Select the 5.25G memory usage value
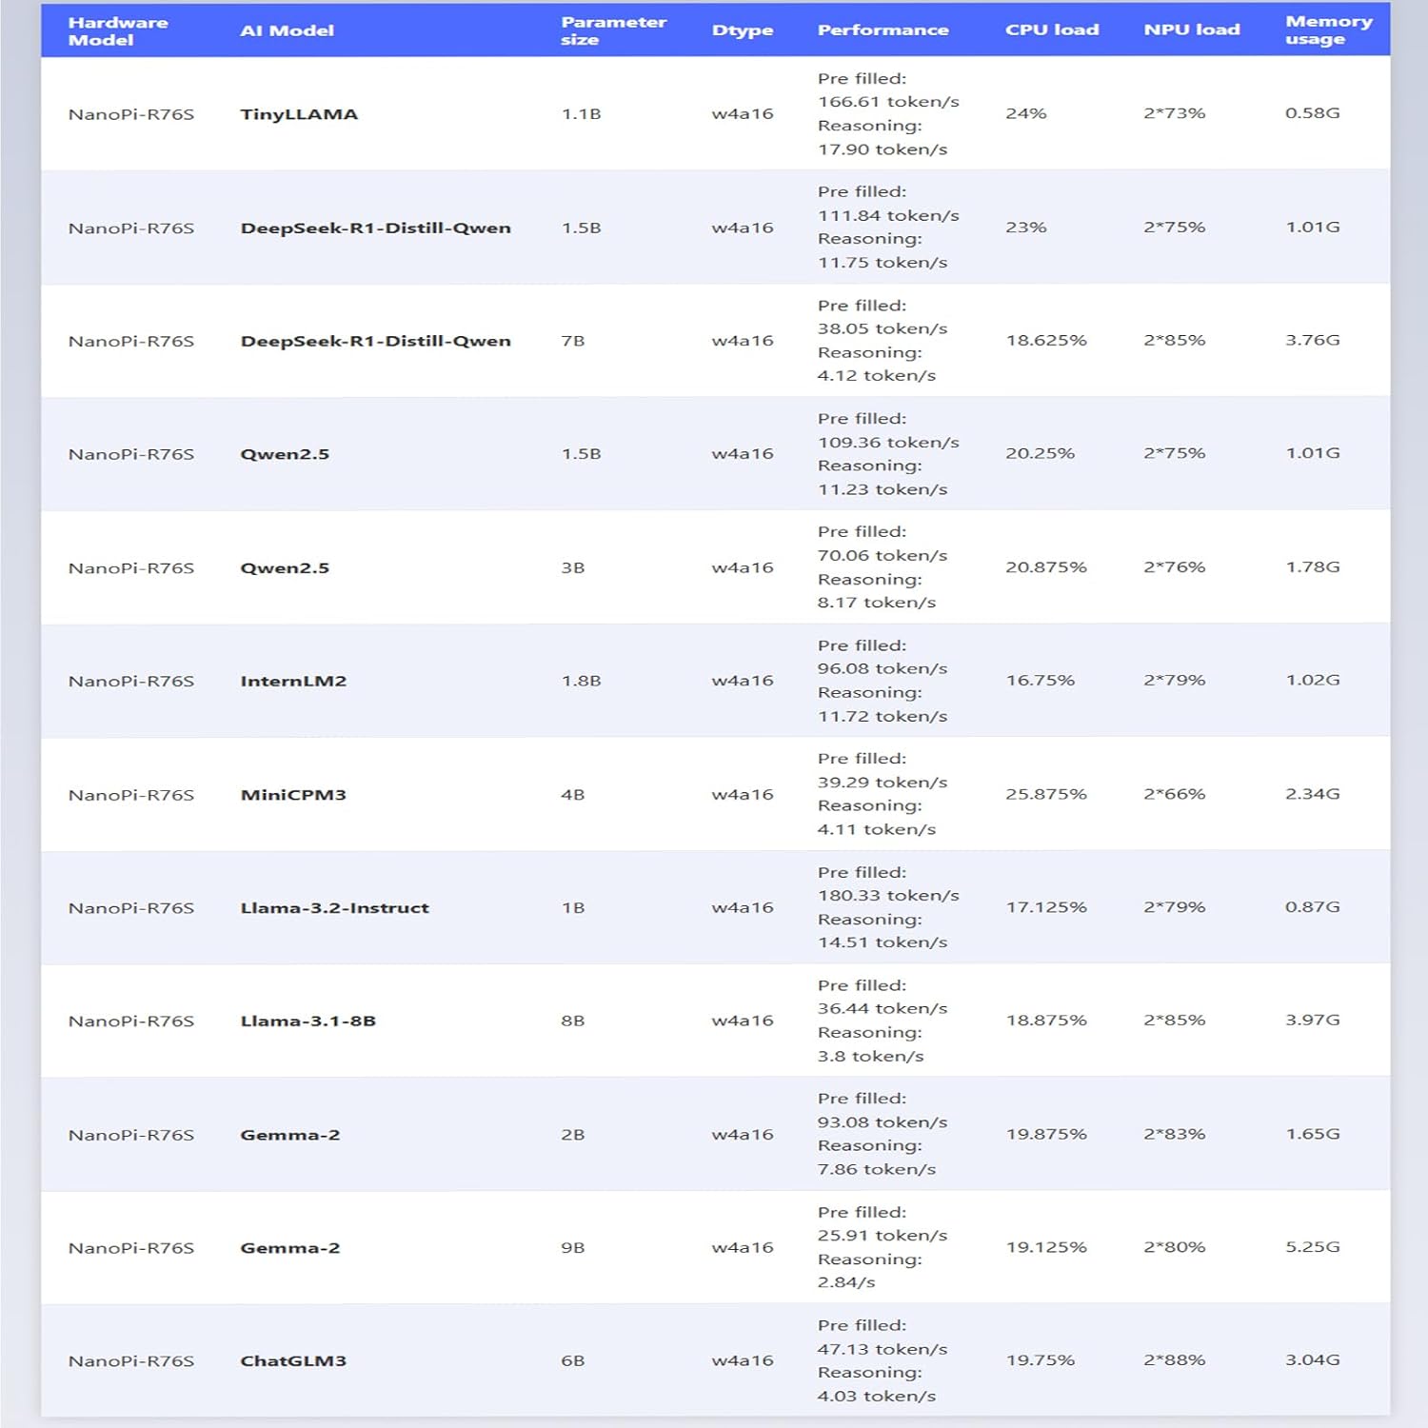Image resolution: width=1428 pixels, height=1428 pixels. tap(1312, 1247)
